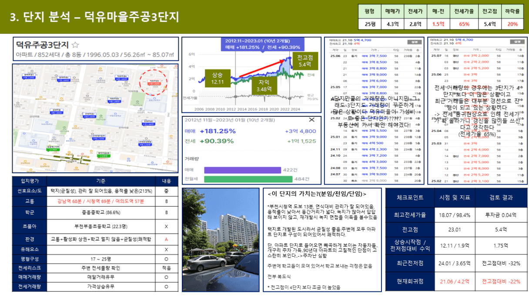
Task: Click the '체크포인트' table header
Action: 410,197
